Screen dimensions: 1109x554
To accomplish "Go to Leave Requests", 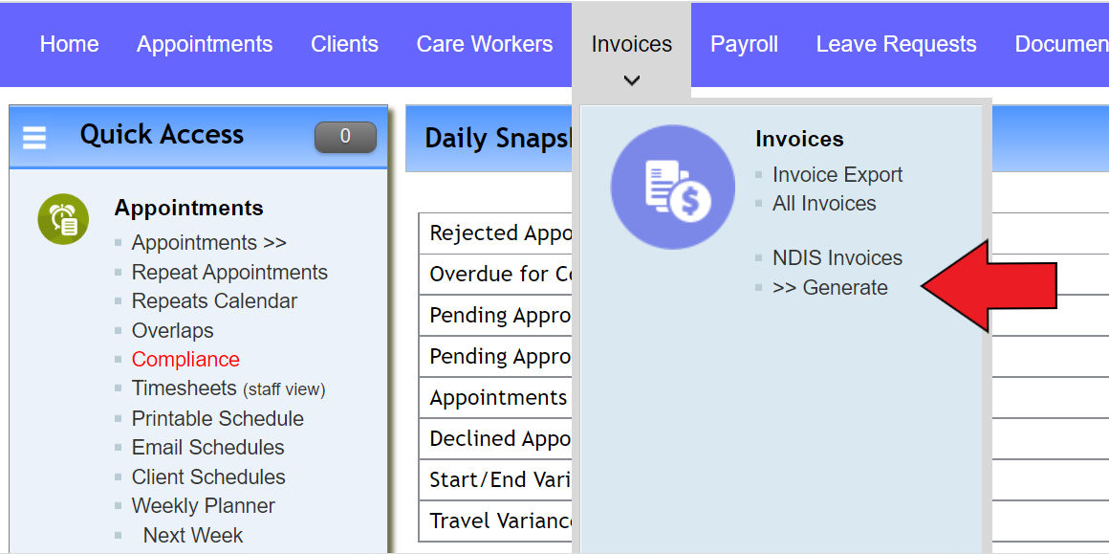I will (895, 43).
